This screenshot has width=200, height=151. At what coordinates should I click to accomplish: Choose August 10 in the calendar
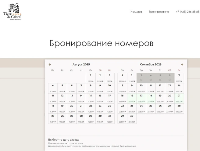[x=109, y=88]
